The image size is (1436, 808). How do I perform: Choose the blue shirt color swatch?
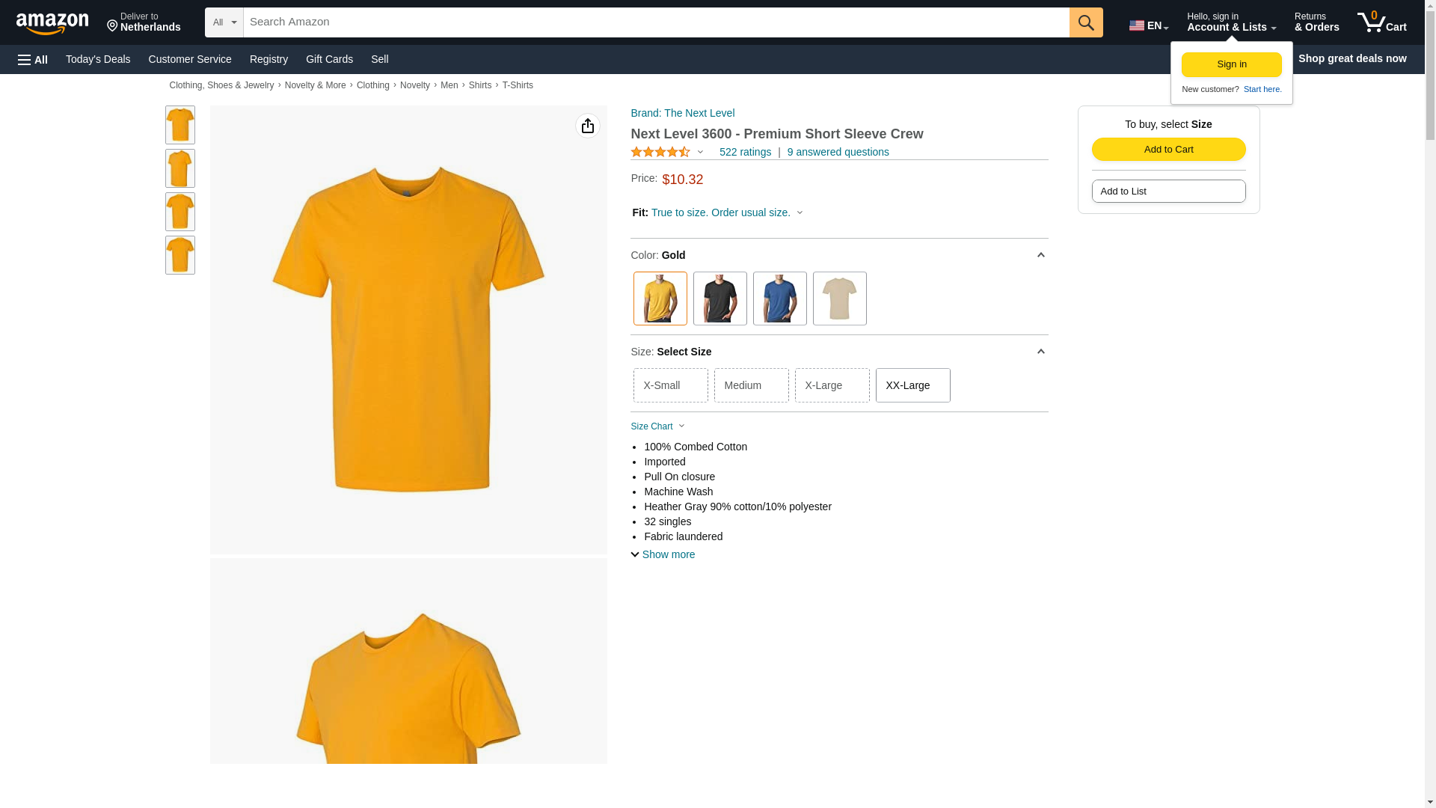tap(779, 299)
